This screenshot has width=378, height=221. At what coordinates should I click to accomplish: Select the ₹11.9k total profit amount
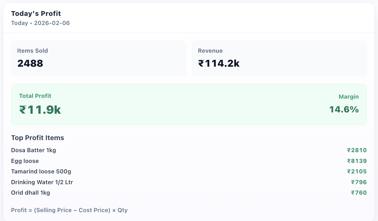[40, 110]
